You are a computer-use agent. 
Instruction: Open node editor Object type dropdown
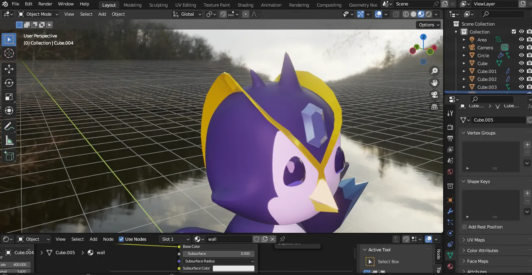[x=33, y=239]
